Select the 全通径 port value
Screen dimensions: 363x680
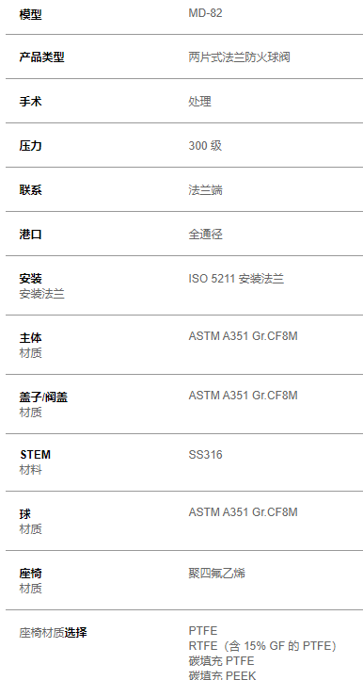point(205,235)
